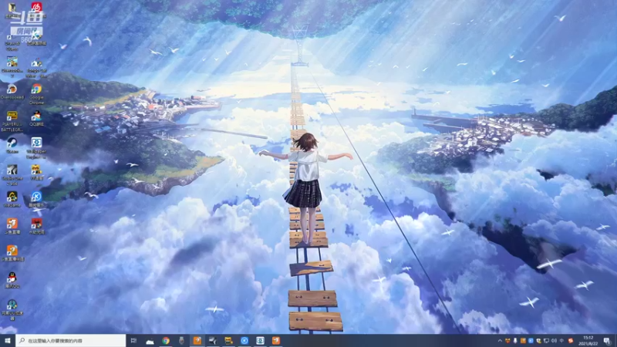
Task: Switch to the active orange Douyu taskbar app
Action: pyautogui.click(x=197, y=341)
